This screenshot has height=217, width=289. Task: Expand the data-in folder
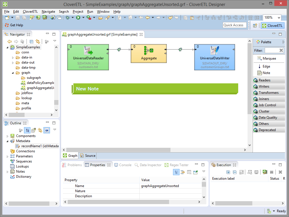(13, 58)
